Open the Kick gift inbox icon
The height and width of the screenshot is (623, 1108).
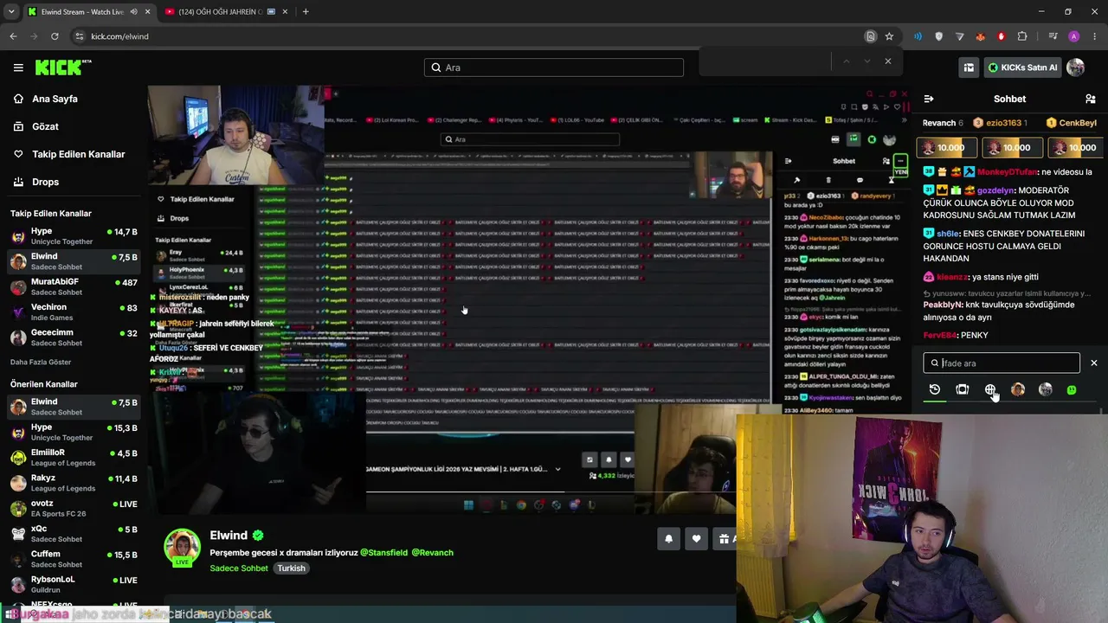[969, 67]
